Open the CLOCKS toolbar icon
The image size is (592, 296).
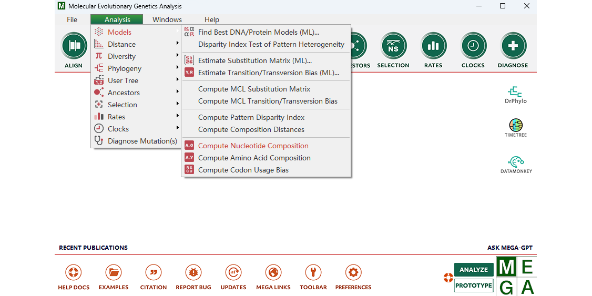(x=473, y=46)
